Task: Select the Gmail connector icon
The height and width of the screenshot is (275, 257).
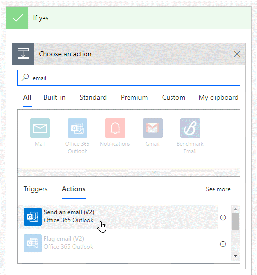Action: (x=153, y=128)
